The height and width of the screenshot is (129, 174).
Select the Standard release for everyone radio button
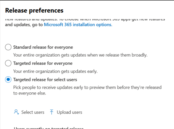pyautogui.click(x=9, y=47)
